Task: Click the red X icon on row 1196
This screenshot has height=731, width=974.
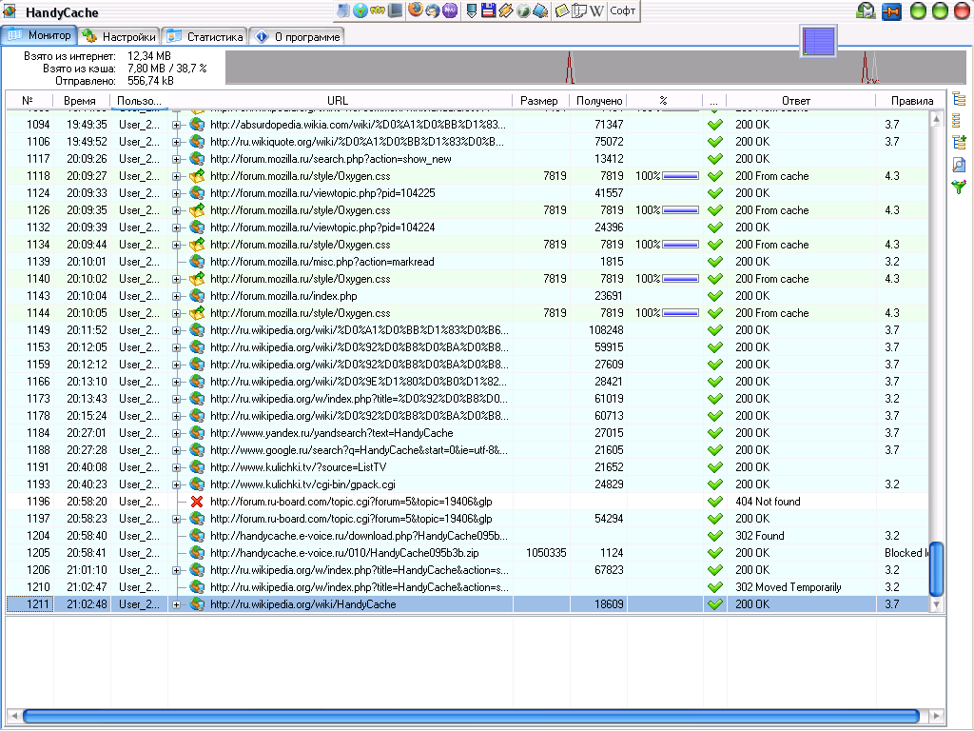Action: [x=197, y=502]
